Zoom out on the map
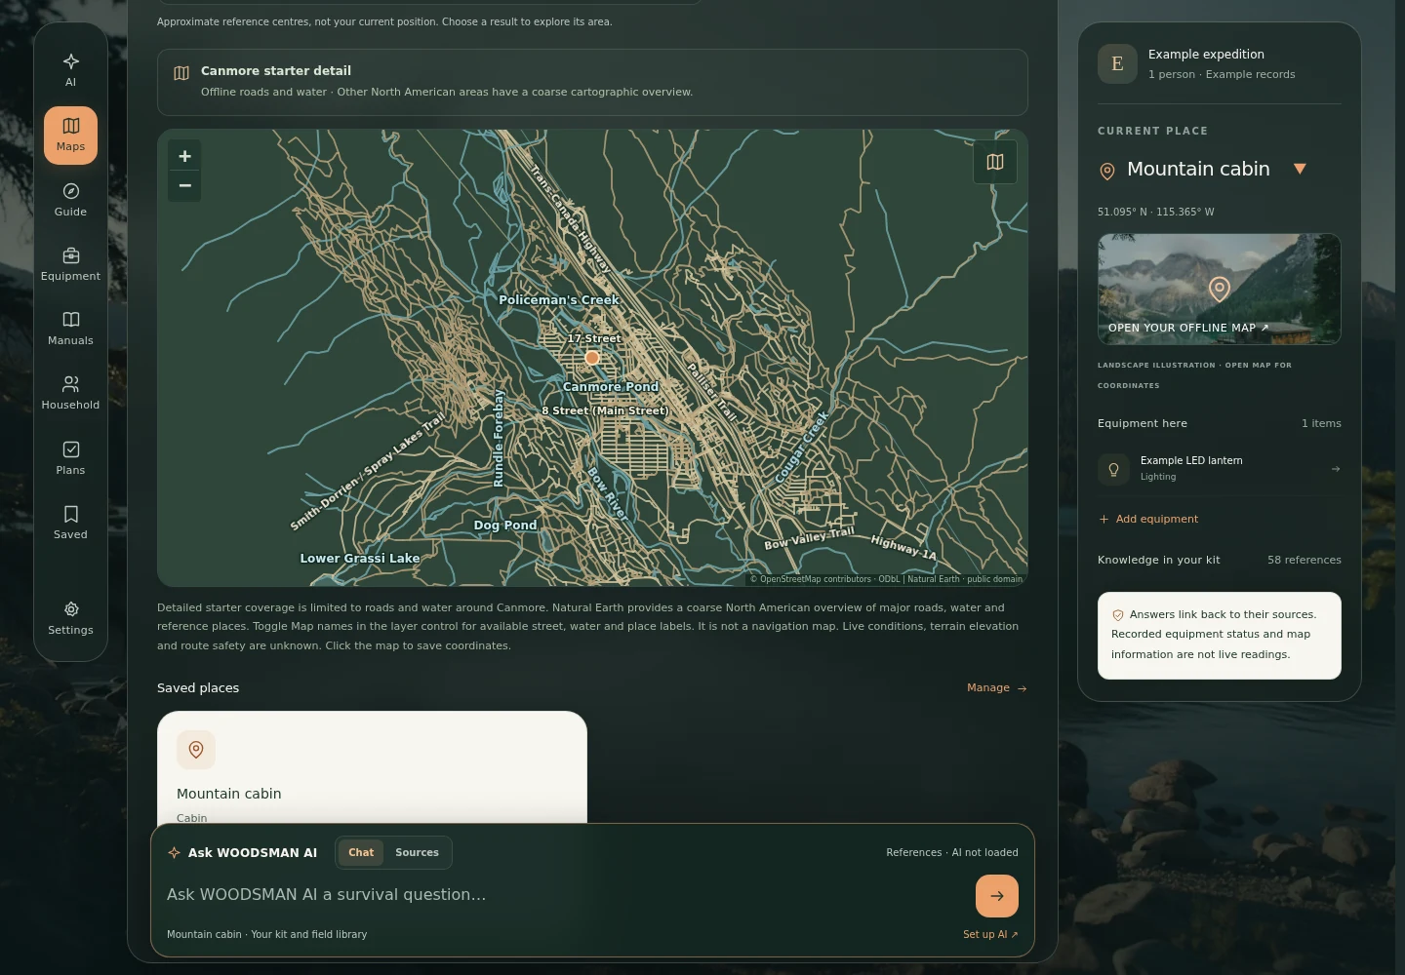 coord(184,186)
